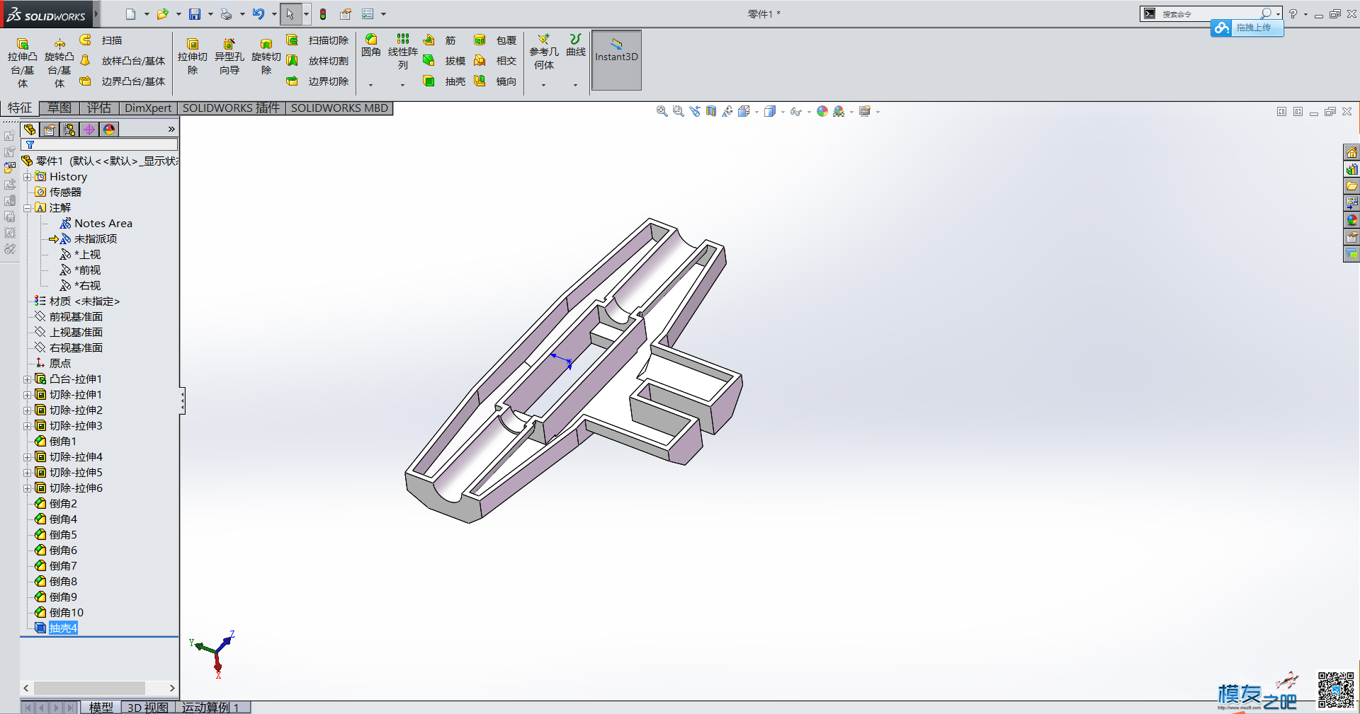Click the Linear Pattern (线性阵列) tool
Image resolution: width=1360 pixels, height=714 pixels.
[402, 52]
